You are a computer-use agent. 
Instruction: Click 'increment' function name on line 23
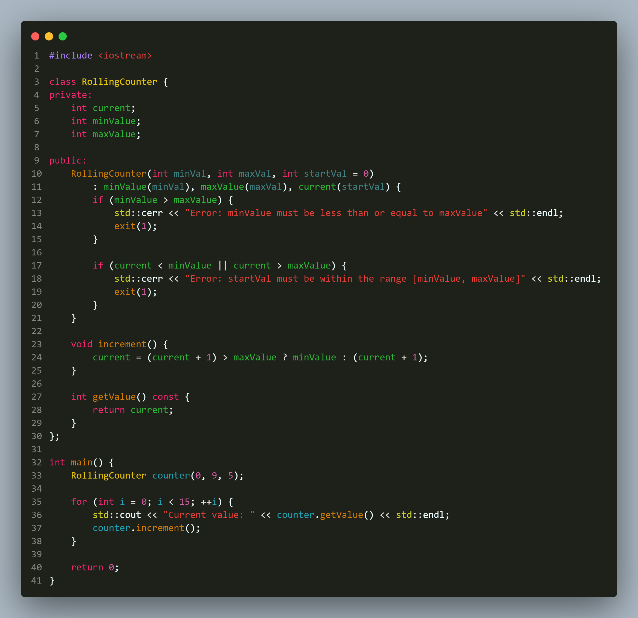coord(122,344)
